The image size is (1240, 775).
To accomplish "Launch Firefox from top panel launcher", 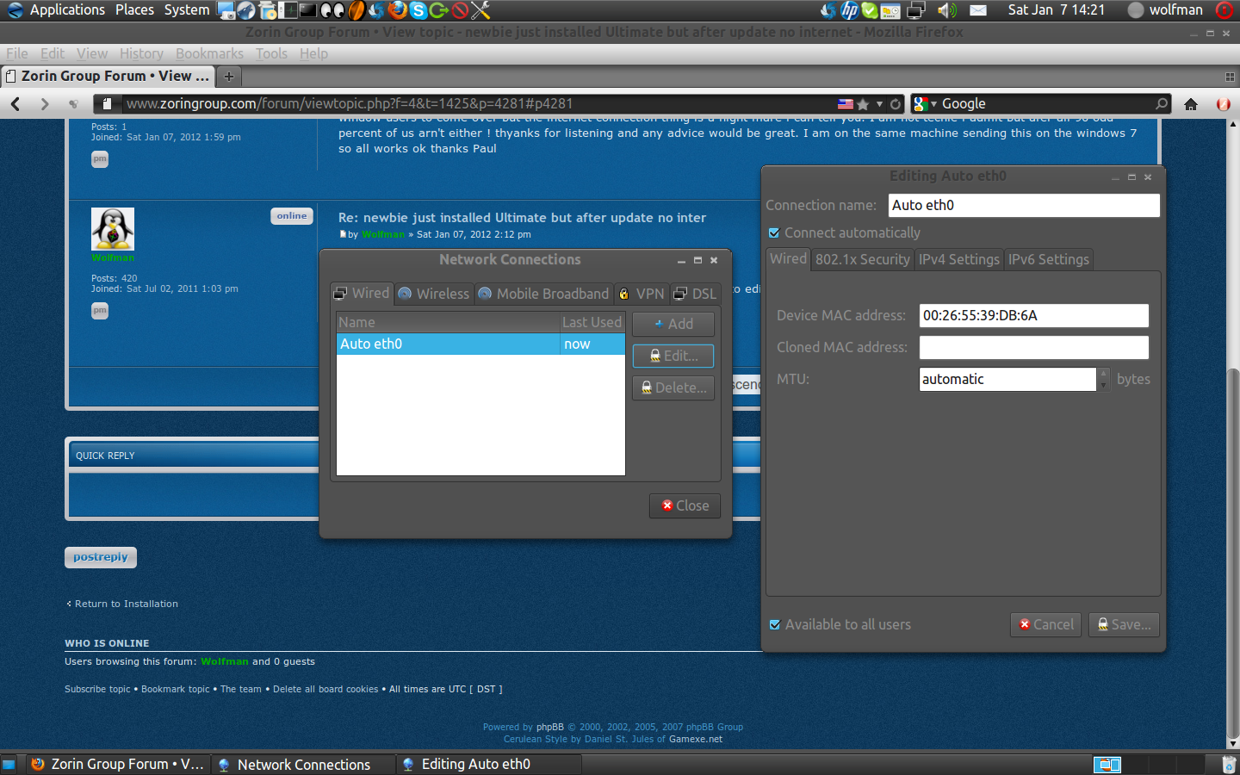I will tap(398, 10).
